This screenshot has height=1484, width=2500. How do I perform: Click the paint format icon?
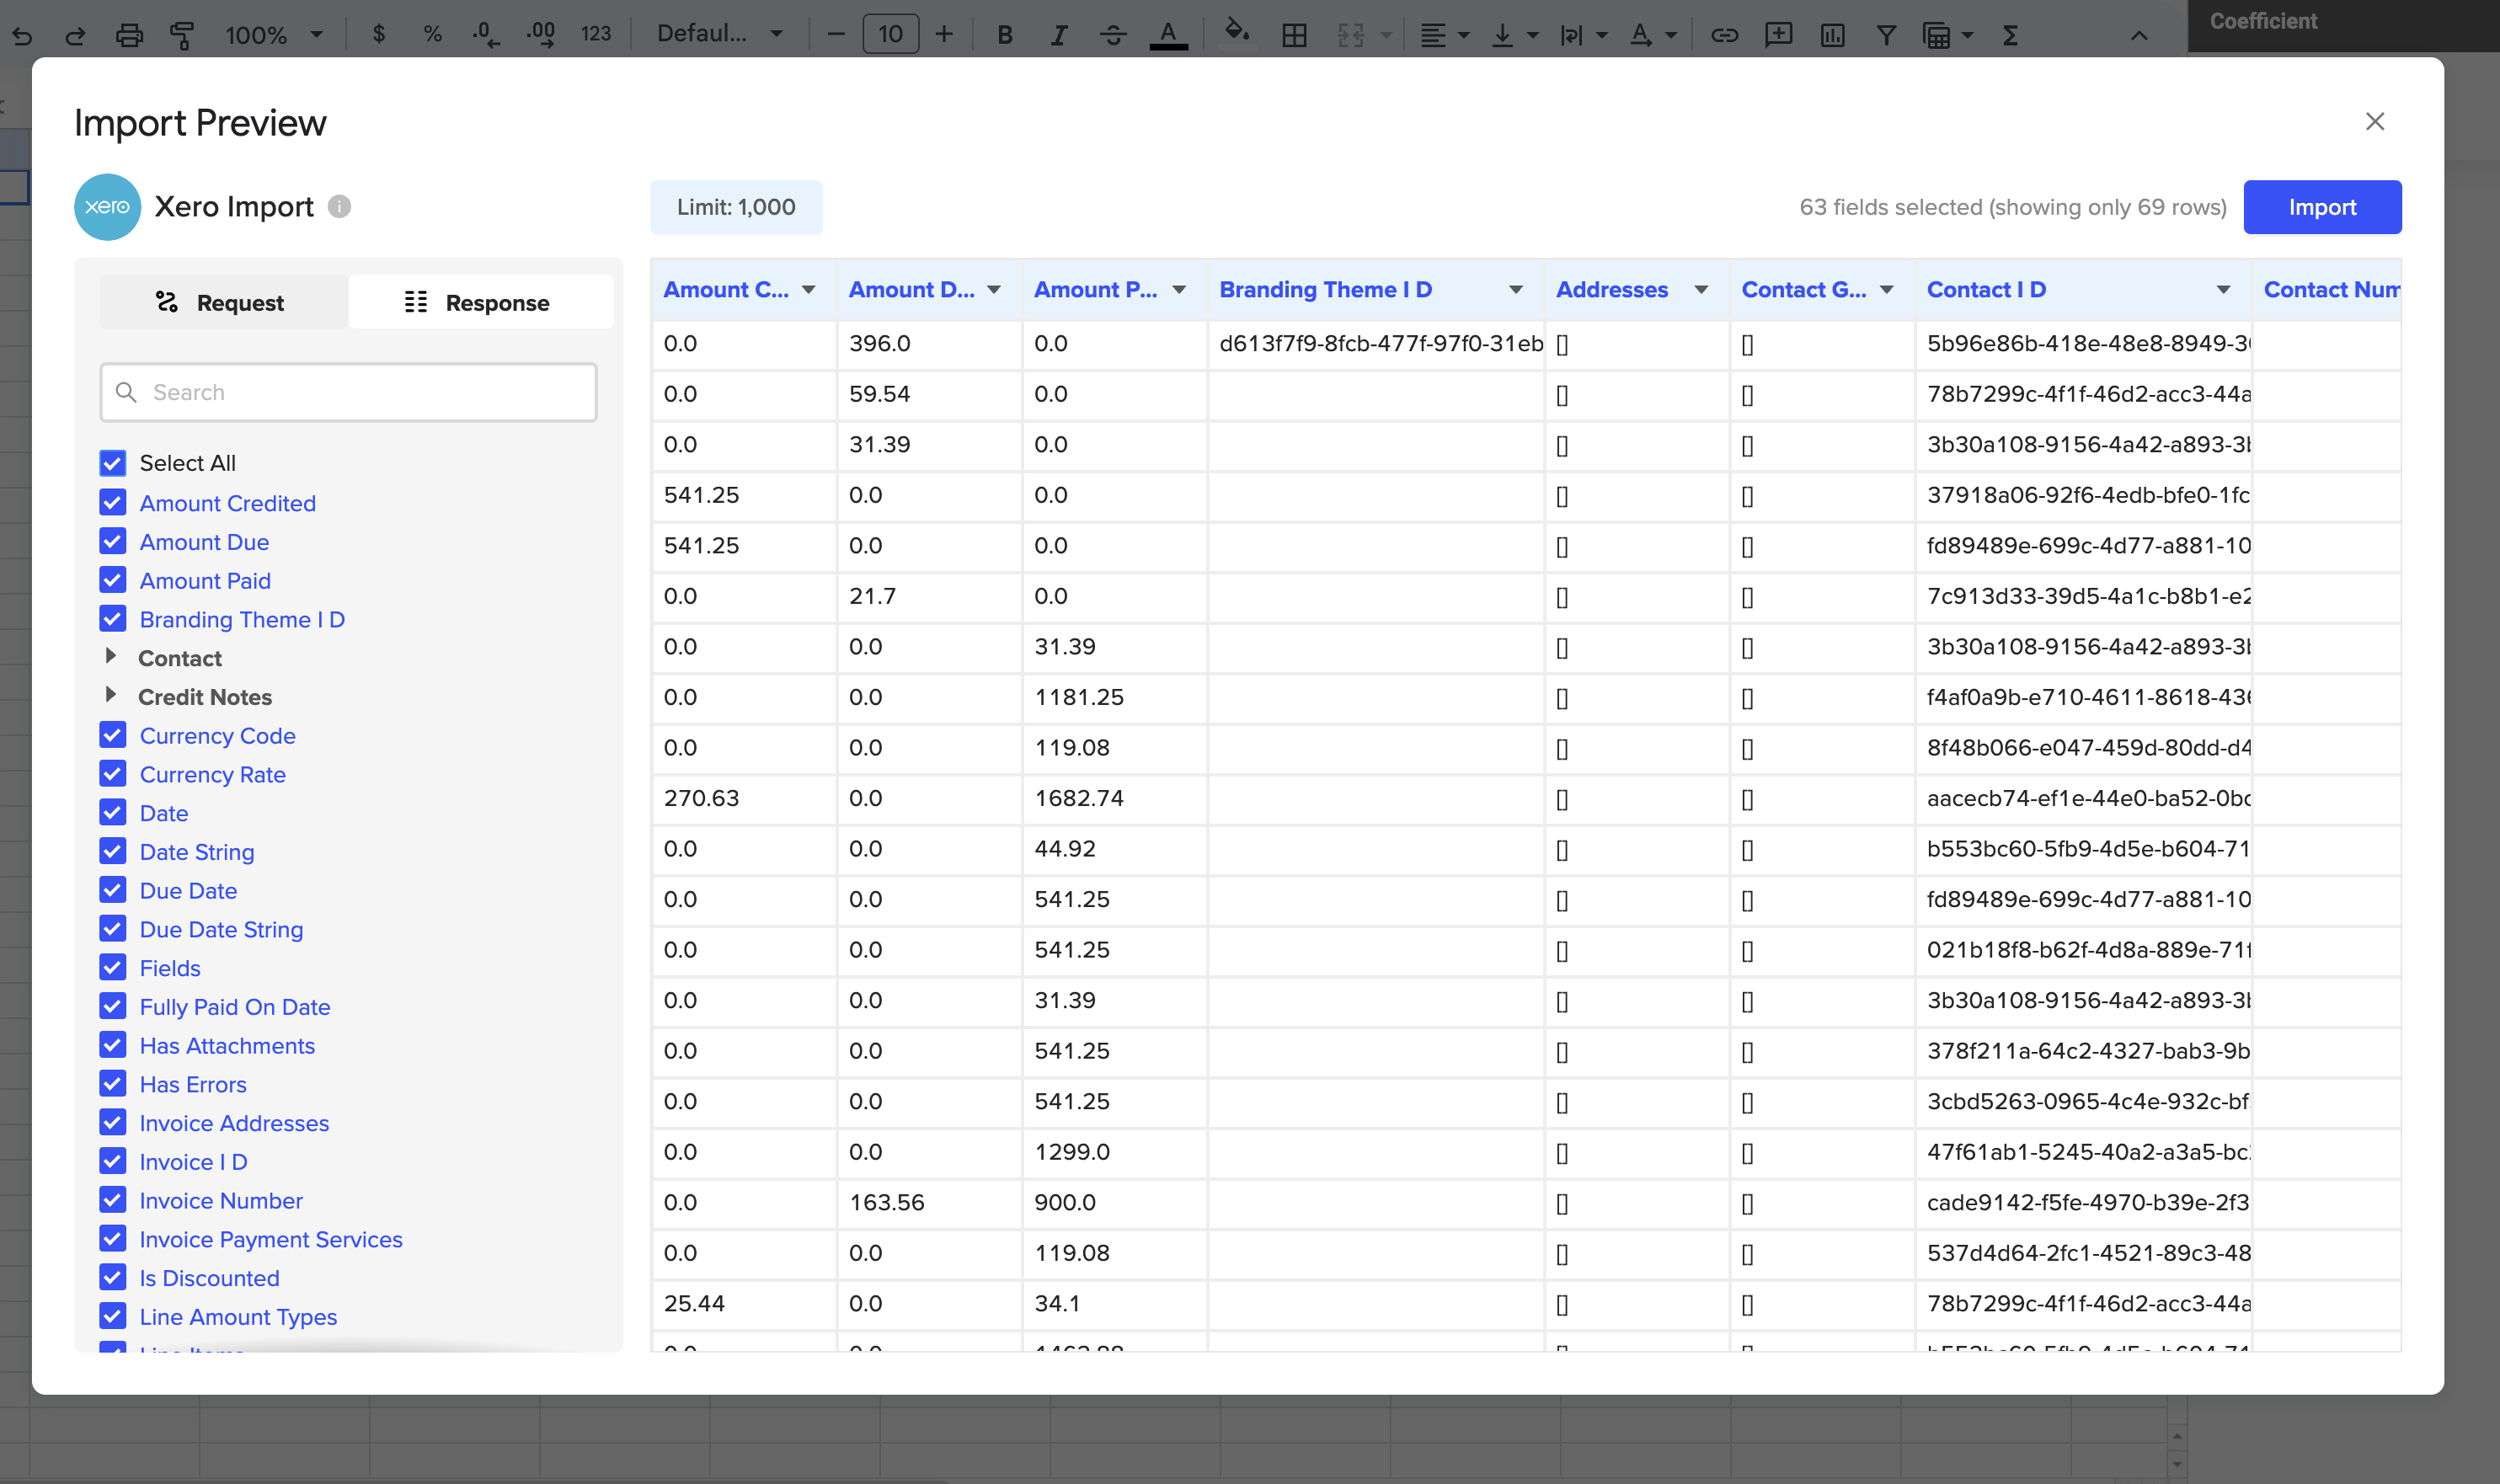tap(182, 35)
